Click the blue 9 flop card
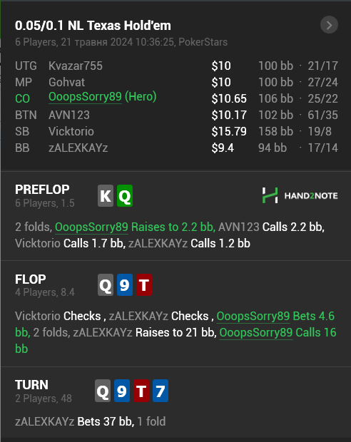This screenshot has width=351, height=442. coord(125,284)
